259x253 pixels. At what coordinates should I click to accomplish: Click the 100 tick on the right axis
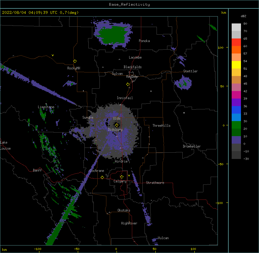[x=221, y=47]
